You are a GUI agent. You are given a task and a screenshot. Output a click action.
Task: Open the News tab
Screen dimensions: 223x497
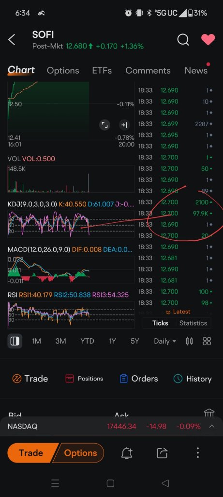[x=196, y=70]
